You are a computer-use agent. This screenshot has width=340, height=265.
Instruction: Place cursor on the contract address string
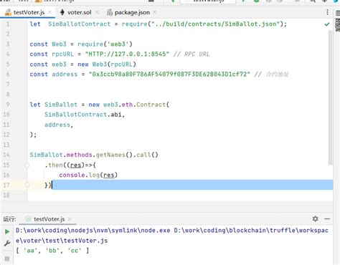tap(169, 74)
